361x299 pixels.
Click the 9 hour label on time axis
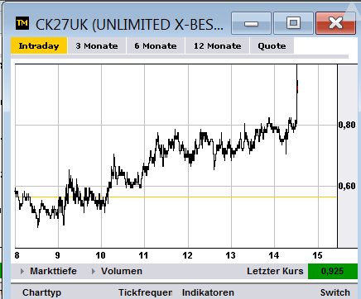coord(57,255)
